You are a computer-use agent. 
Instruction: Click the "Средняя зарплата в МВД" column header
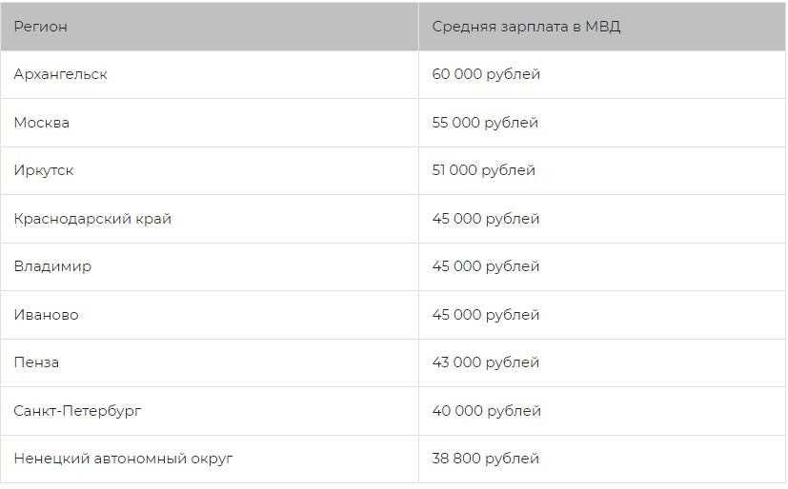[526, 27]
